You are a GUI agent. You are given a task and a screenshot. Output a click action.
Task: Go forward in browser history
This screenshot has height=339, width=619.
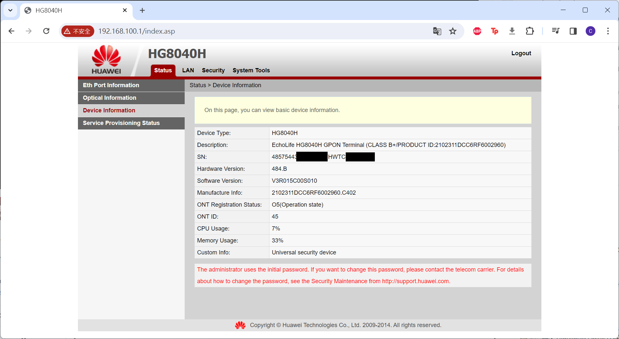[29, 31]
